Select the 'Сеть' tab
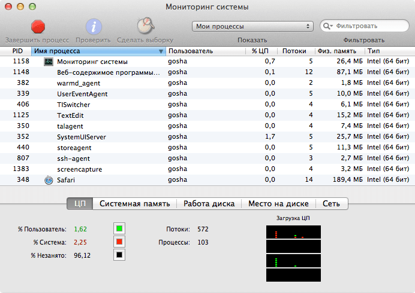The height and width of the screenshot is (293, 415). point(332,203)
